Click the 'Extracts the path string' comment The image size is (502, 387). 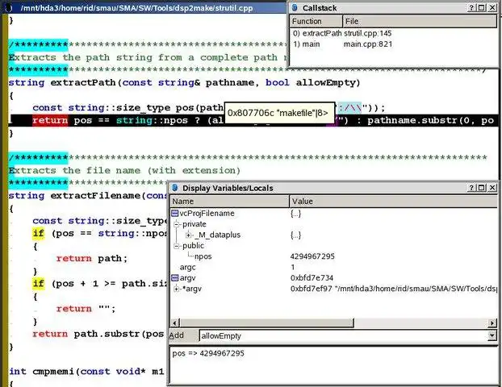148,57
